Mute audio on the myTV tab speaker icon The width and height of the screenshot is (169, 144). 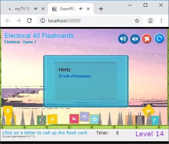click(x=36, y=9)
